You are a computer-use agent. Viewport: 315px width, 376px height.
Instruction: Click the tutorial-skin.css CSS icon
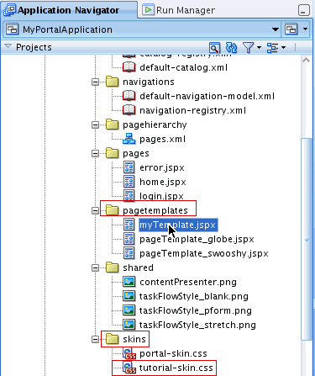129,368
